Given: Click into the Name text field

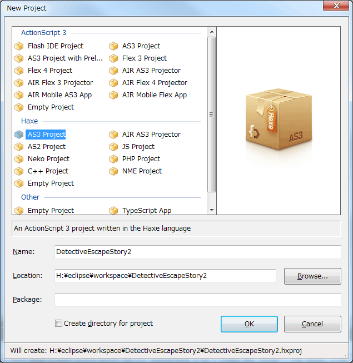Looking at the screenshot, I should pos(197,252).
